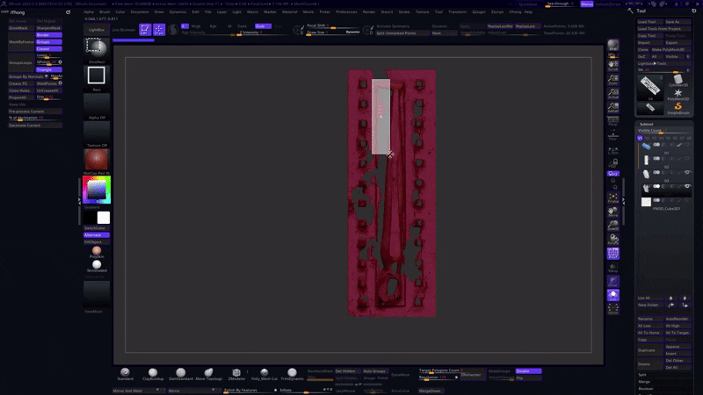703x395 pixels.
Task: Click the Decimate Current button
Action: coord(35,126)
